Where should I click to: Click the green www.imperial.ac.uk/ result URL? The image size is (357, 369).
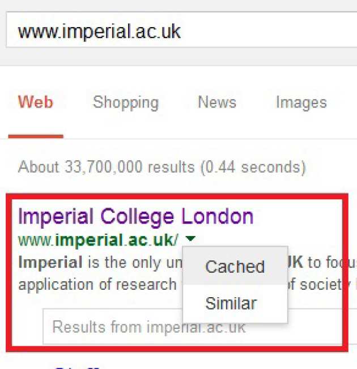point(98,240)
